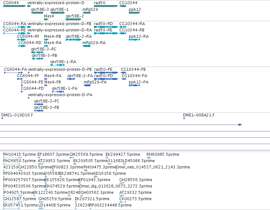
Task: Click the CG6044-RF transcript label
Action: (x=28, y=36)
